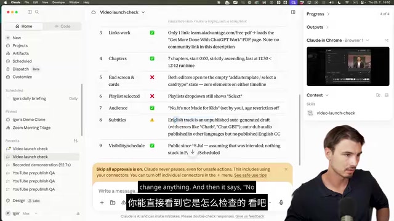
Task: Click the microphone dictation icon
Action: point(281,203)
